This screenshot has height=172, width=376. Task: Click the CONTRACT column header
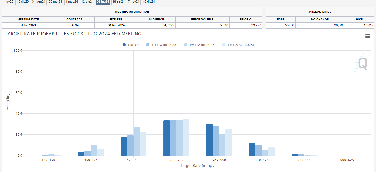[x=74, y=20]
